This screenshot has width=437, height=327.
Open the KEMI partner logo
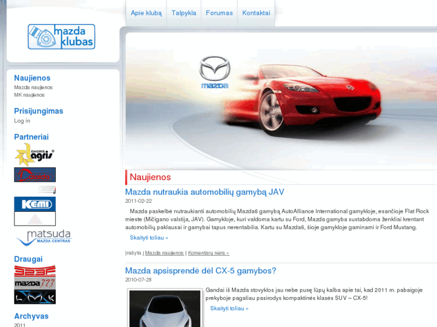coord(35,204)
